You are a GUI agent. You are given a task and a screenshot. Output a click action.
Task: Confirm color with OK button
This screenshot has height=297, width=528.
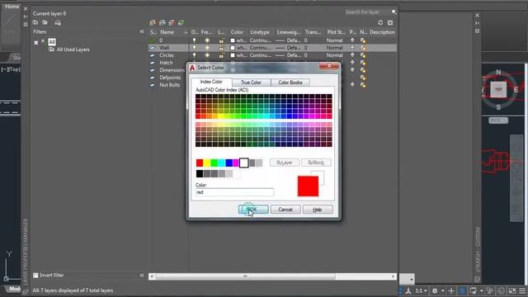(253, 210)
